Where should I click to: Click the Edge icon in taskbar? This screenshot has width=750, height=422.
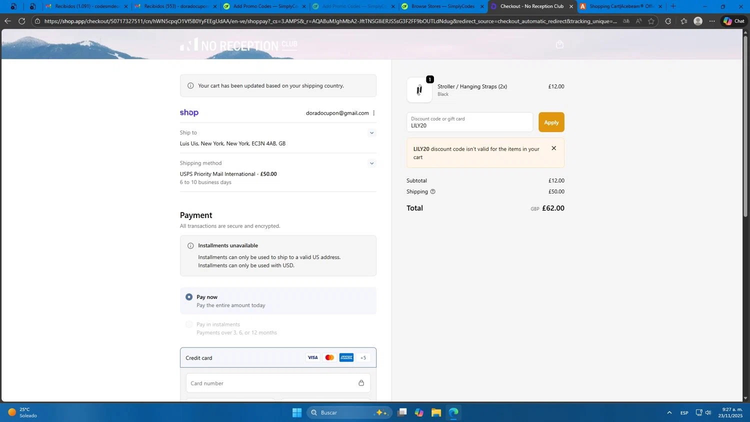click(453, 412)
